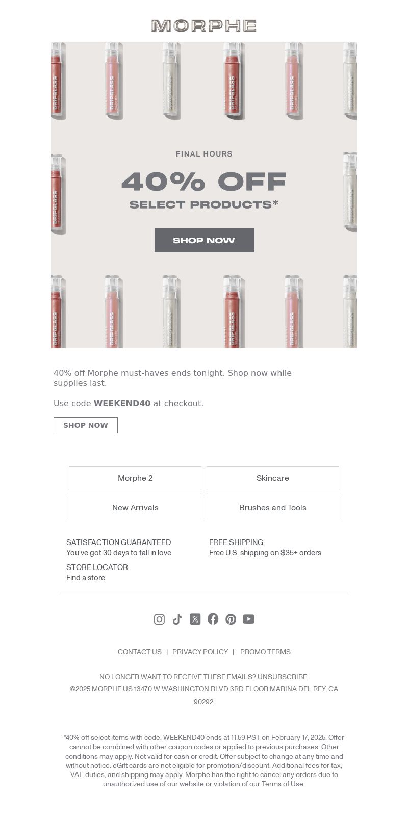Screen dimensions: 408x828
Task: Open the Contact Us link
Action: pyautogui.click(x=140, y=652)
